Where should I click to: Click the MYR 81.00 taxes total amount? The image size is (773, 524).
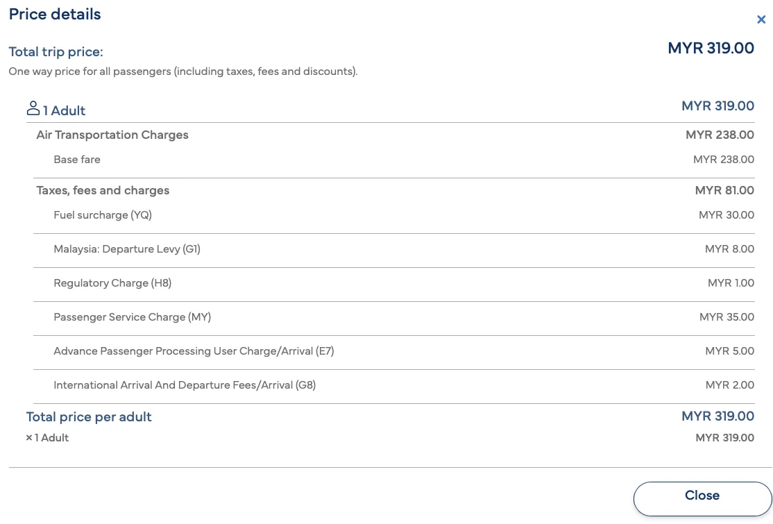[724, 190]
